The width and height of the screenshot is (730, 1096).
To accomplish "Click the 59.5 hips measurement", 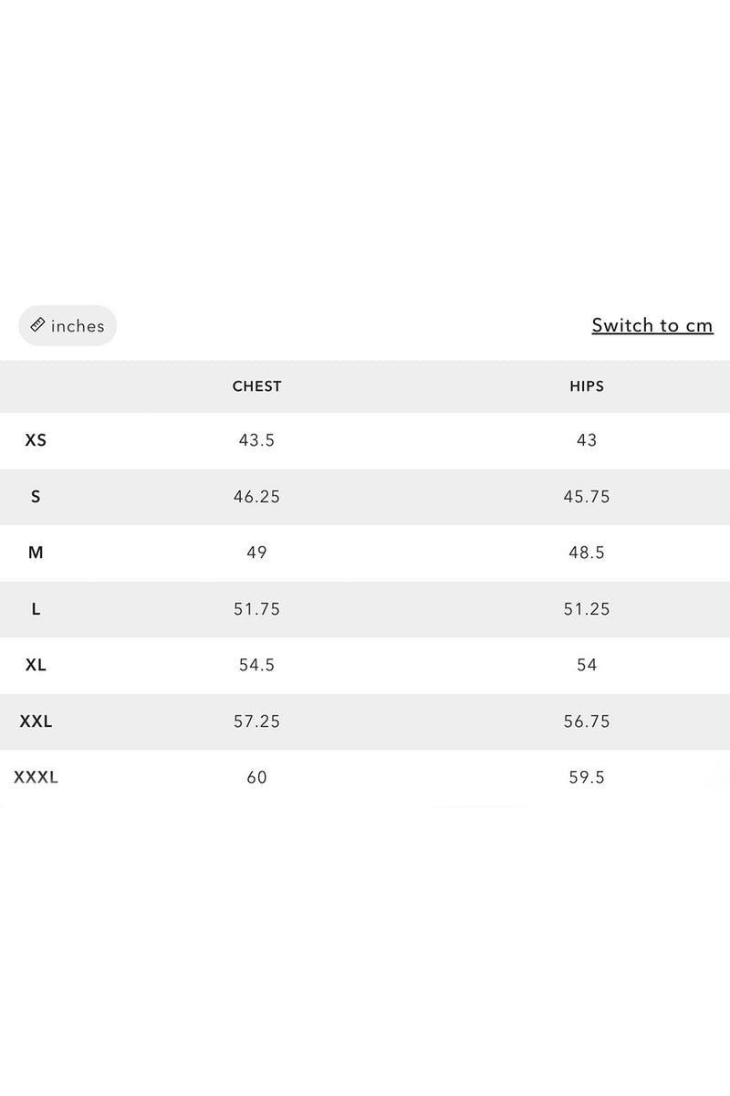I will [x=587, y=777].
